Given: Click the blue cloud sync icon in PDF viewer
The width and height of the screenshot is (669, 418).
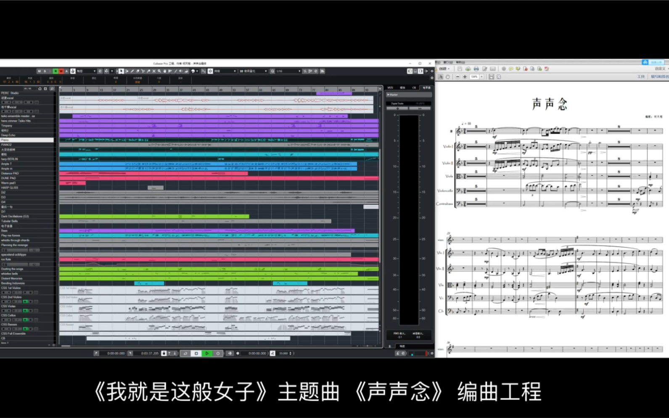Looking at the screenshot, I should pyautogui.click(x=645, y=62).
